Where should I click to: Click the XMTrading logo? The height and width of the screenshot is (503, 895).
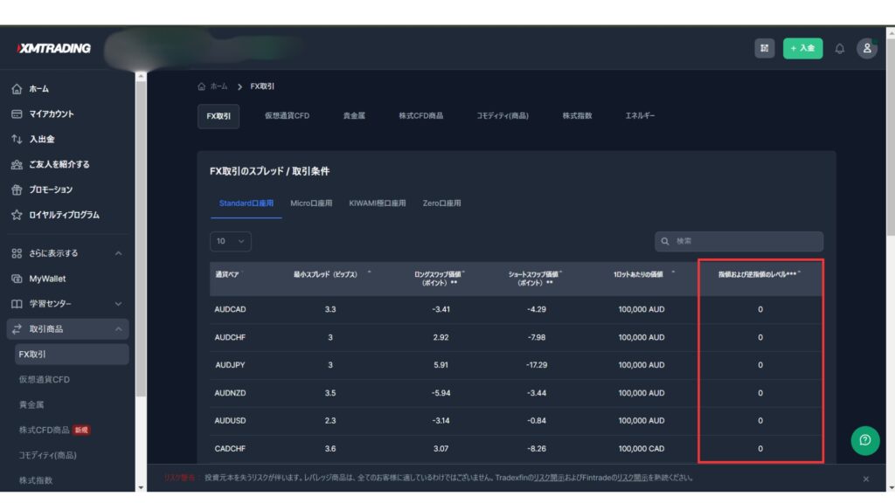coord(54,49)
